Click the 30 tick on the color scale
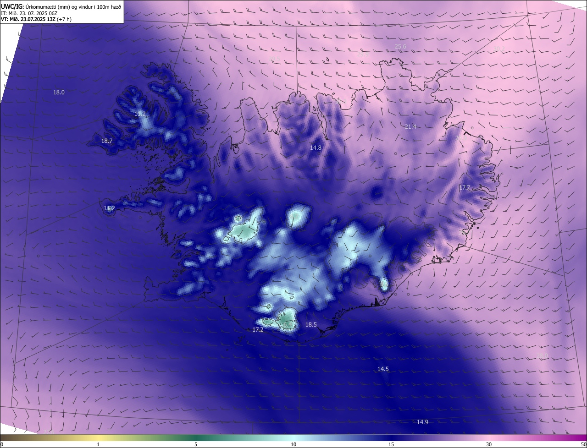This screenshot has height=448, width=587. 489,444
